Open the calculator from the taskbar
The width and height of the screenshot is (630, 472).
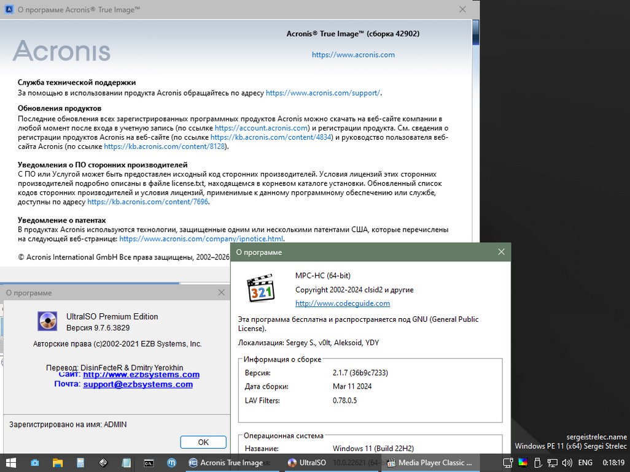80,463
